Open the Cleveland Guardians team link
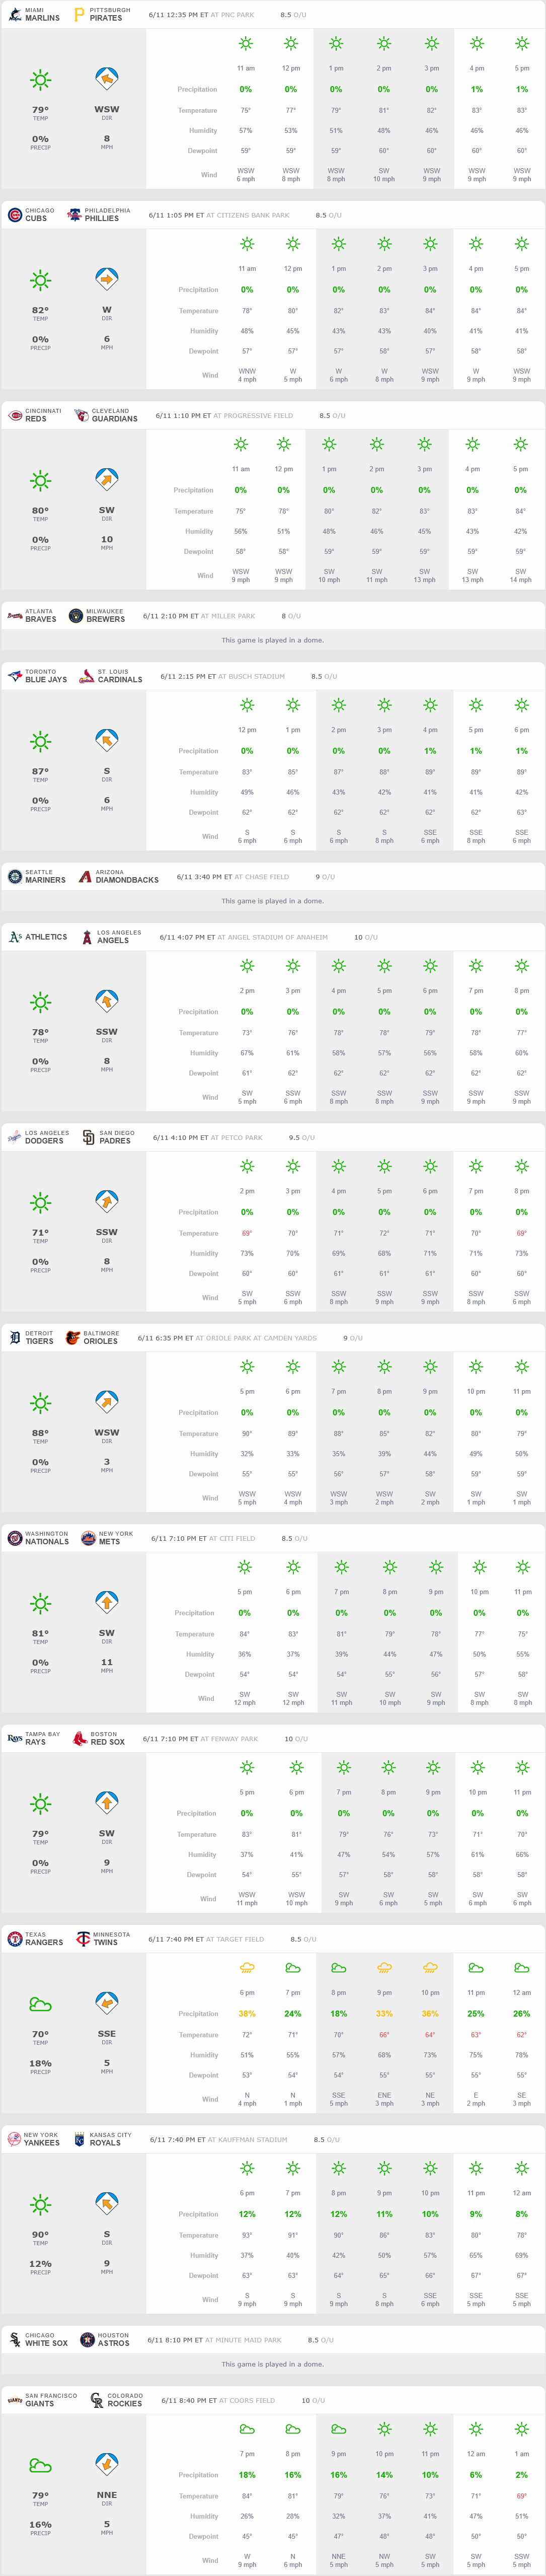 tap(115, 415)
